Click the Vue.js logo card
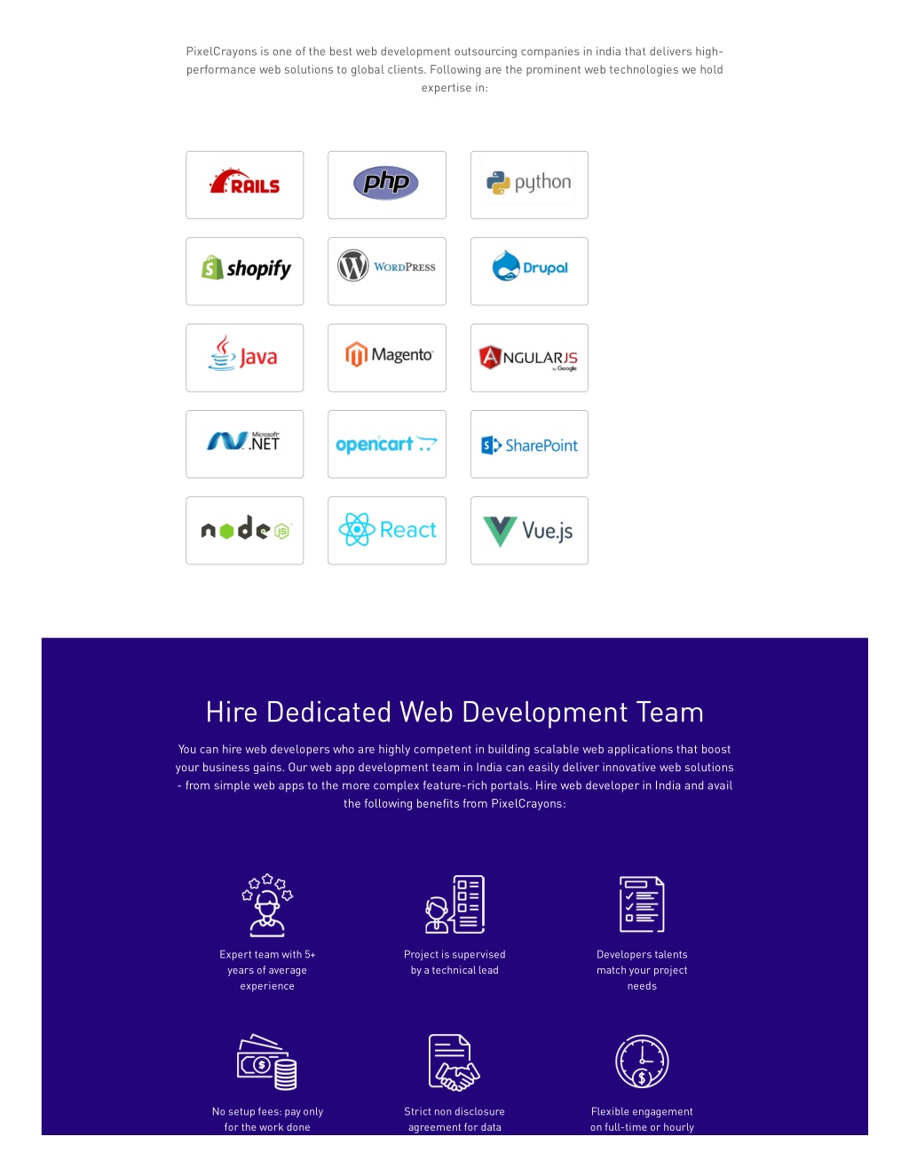The width and height of the screenshot is (909, 1176). (x=529, y=531)
